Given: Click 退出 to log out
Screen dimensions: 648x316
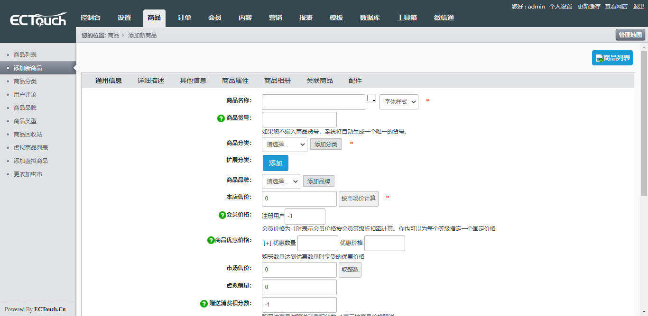Looking at the screenshot, I should 639,7.
